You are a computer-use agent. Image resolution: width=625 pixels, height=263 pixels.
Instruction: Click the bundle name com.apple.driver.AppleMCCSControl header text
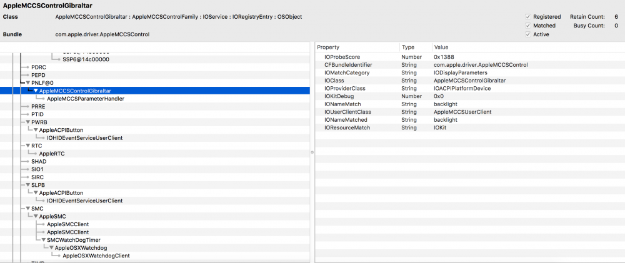(x=102, y=34)
